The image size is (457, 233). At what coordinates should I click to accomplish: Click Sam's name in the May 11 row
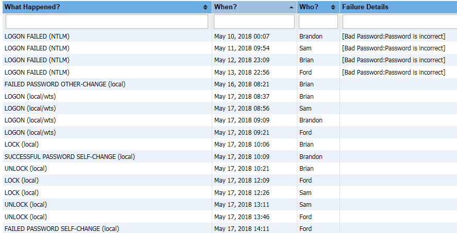click(305, 48)
